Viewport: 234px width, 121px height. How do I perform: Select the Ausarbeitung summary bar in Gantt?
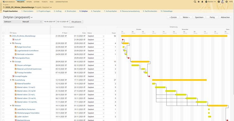click(x=179, y=80)
